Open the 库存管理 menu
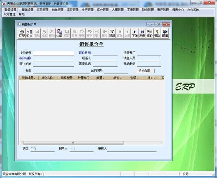This screenshot has width=217, height=178. point(72,10)
